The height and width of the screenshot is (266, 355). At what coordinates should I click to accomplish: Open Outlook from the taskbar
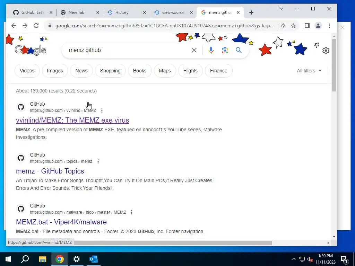click(x=94, y=259)
